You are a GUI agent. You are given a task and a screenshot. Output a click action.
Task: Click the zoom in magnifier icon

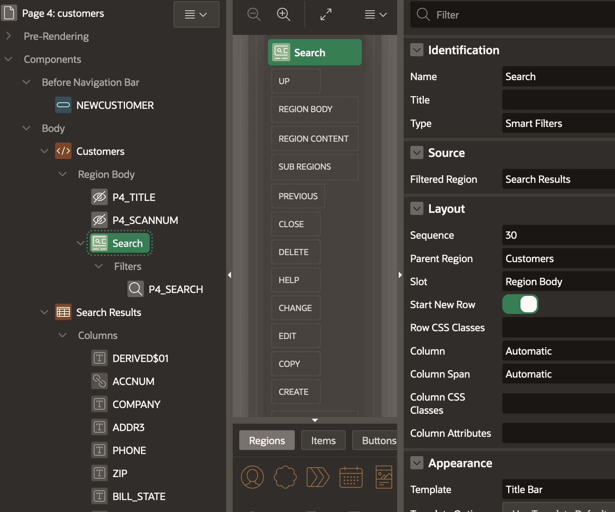pos(283,14)
